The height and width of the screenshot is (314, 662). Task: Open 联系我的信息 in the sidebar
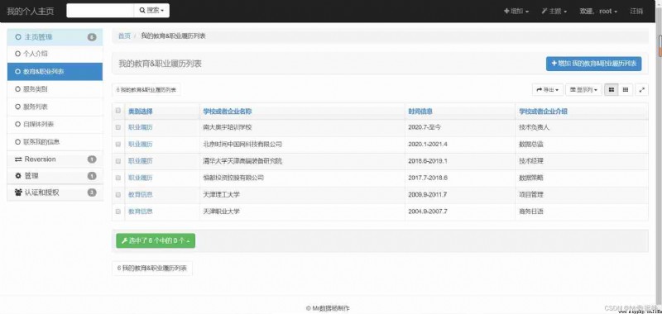point(55,142)
